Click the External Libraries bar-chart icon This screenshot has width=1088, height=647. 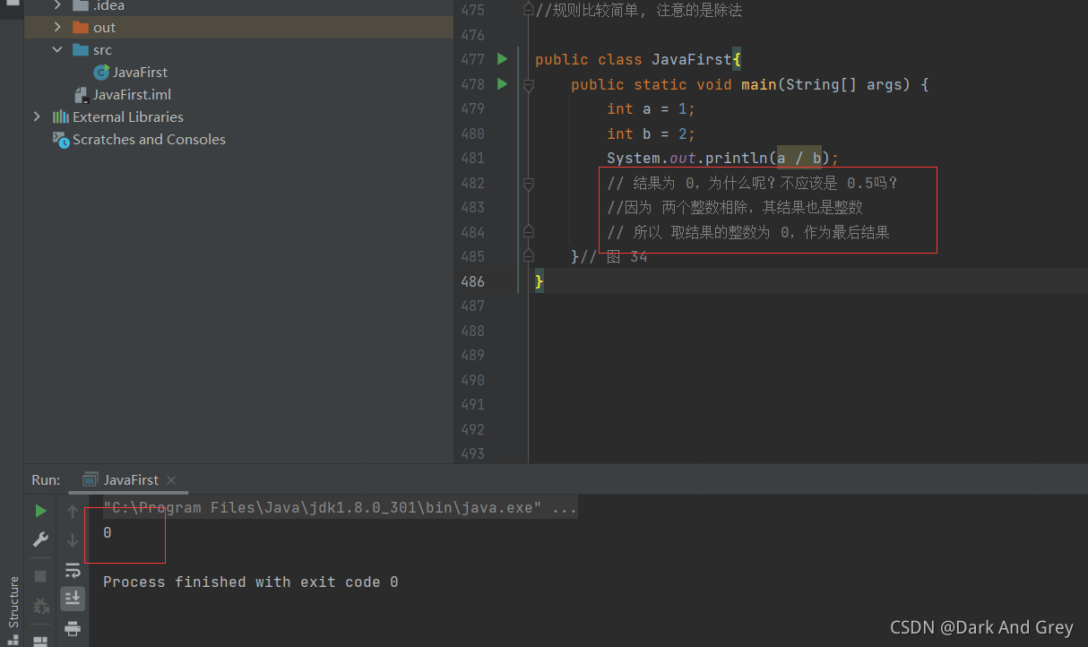click(x=61, y=117)
